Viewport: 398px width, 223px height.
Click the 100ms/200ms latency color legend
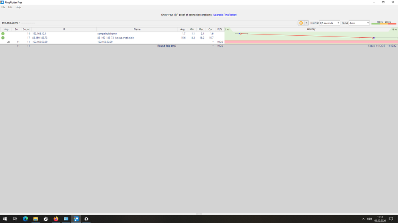tap(384, 23)
